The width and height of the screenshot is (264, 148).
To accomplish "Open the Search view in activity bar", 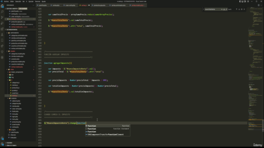I will pyautogui.click(x=2, y=12).
